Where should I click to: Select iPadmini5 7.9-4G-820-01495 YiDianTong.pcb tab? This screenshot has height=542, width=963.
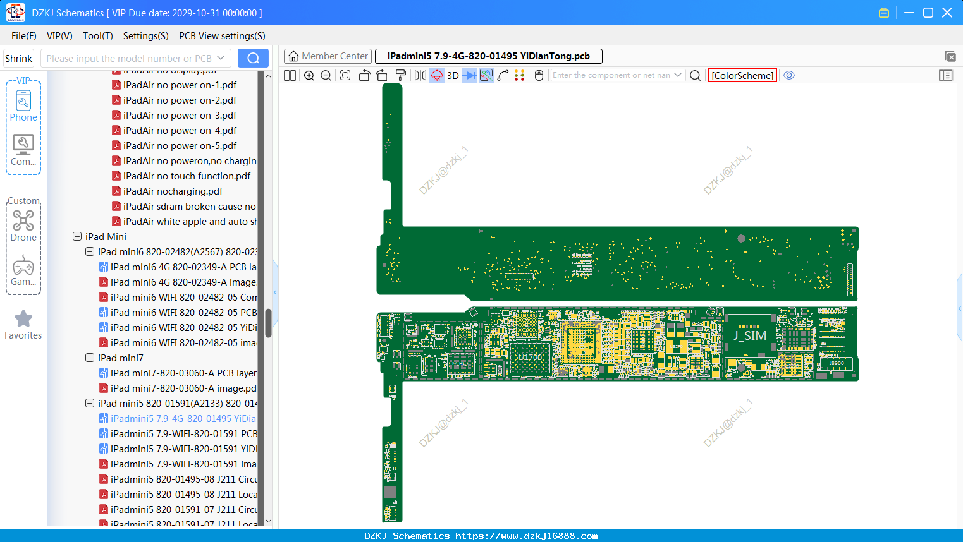tap(489, 56)
